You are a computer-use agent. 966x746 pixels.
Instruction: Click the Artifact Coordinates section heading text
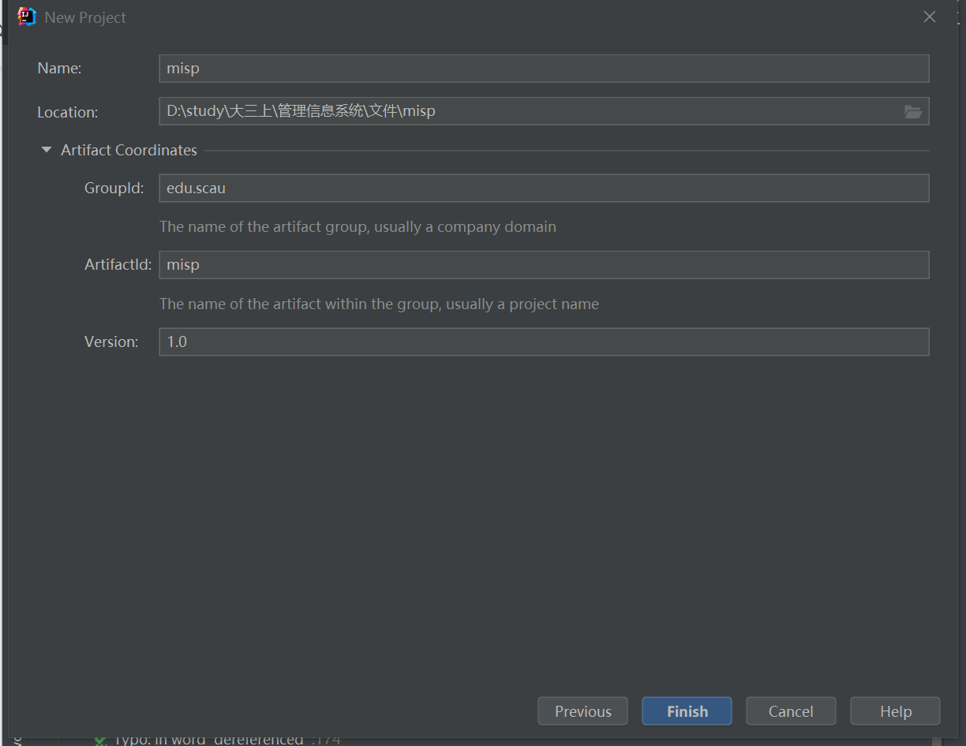click(x=129, y=150)
